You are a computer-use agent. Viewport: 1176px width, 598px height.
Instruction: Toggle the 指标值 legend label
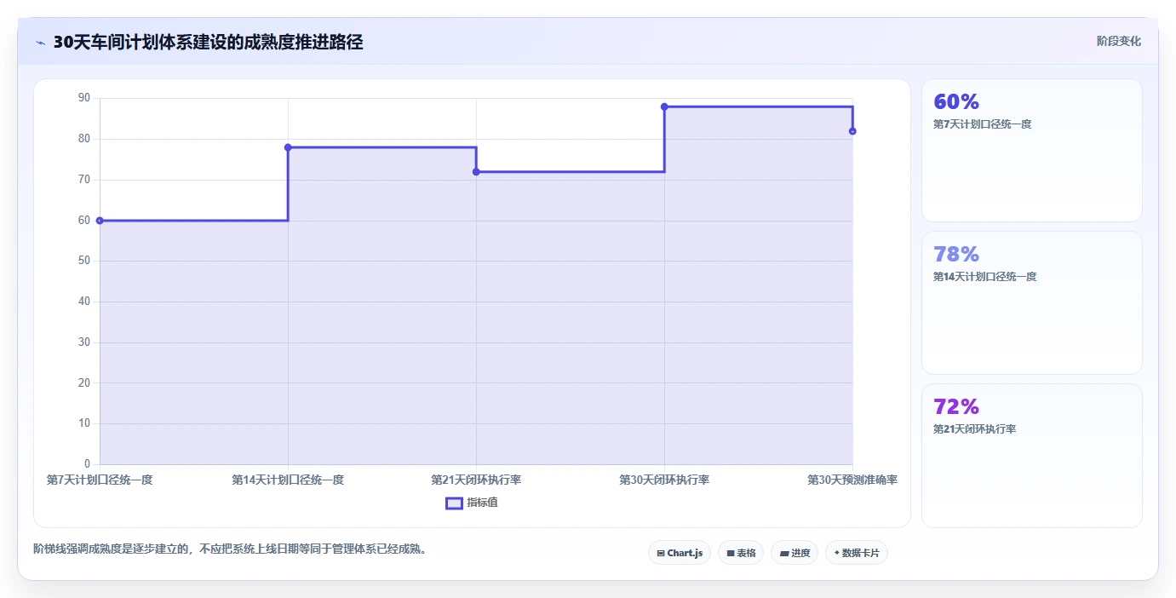[482, 503]
